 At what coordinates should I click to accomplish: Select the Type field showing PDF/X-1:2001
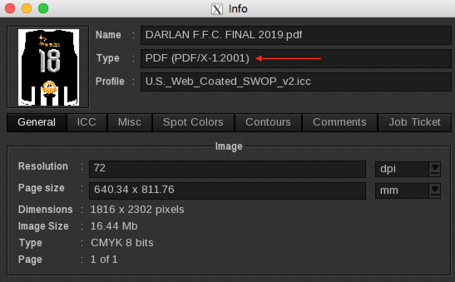tap(295, 58)
